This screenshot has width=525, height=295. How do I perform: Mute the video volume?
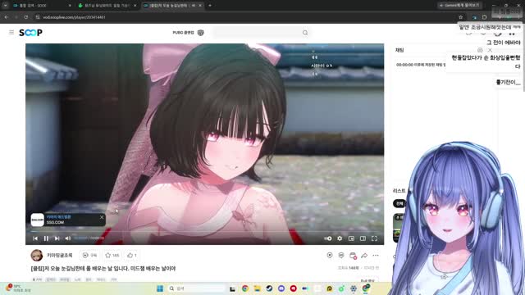67,238
